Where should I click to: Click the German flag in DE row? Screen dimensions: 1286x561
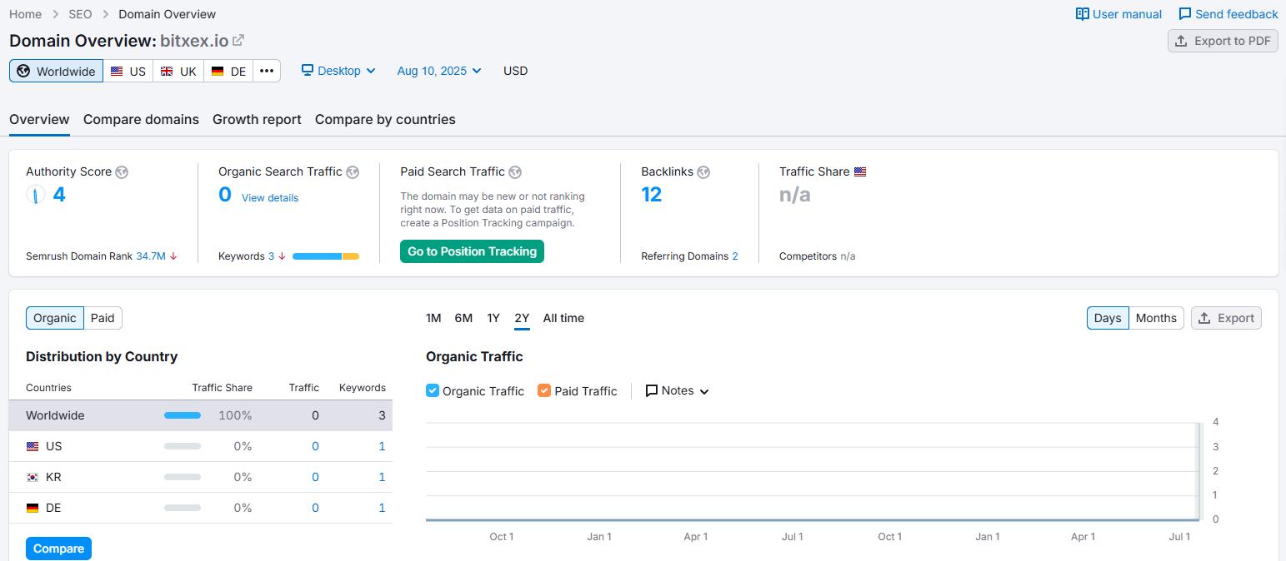pos(33,508)
